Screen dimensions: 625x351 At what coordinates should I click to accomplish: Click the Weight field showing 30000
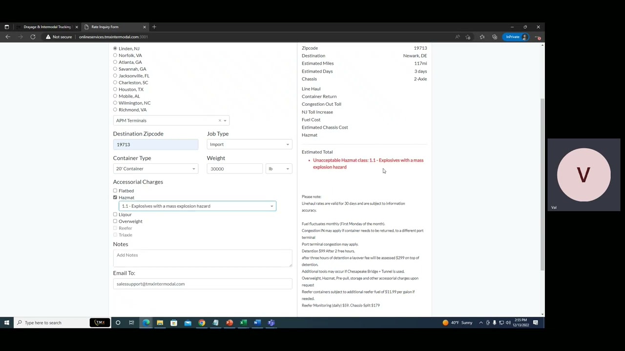235,169
